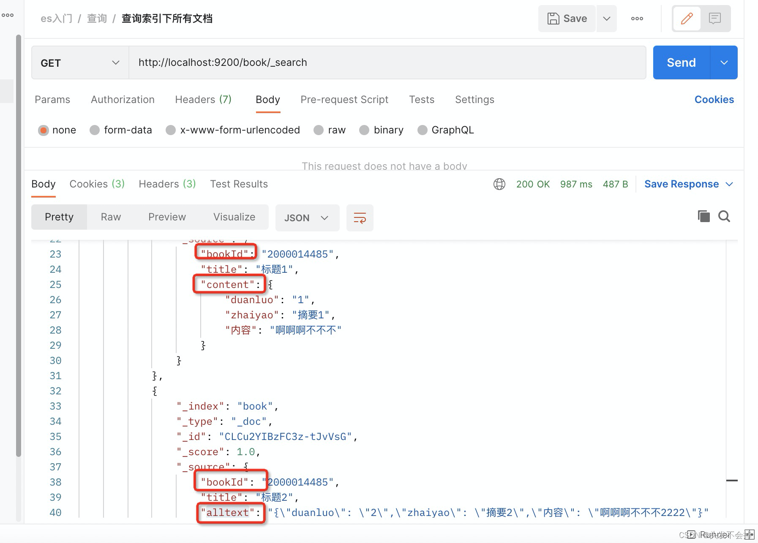
Task: Select the form-data body type
Action: [x=95, y=130]
